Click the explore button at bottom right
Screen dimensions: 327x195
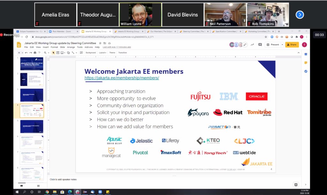pyautogui.click(x=296, y=185)
